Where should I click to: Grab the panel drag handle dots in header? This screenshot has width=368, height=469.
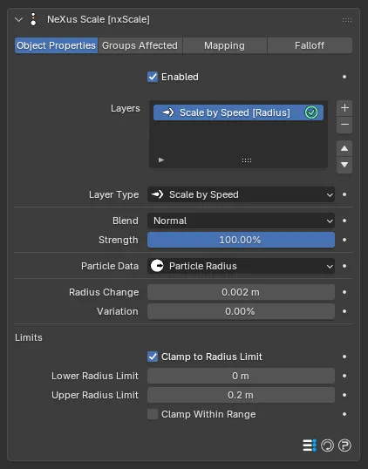[347, 20]
